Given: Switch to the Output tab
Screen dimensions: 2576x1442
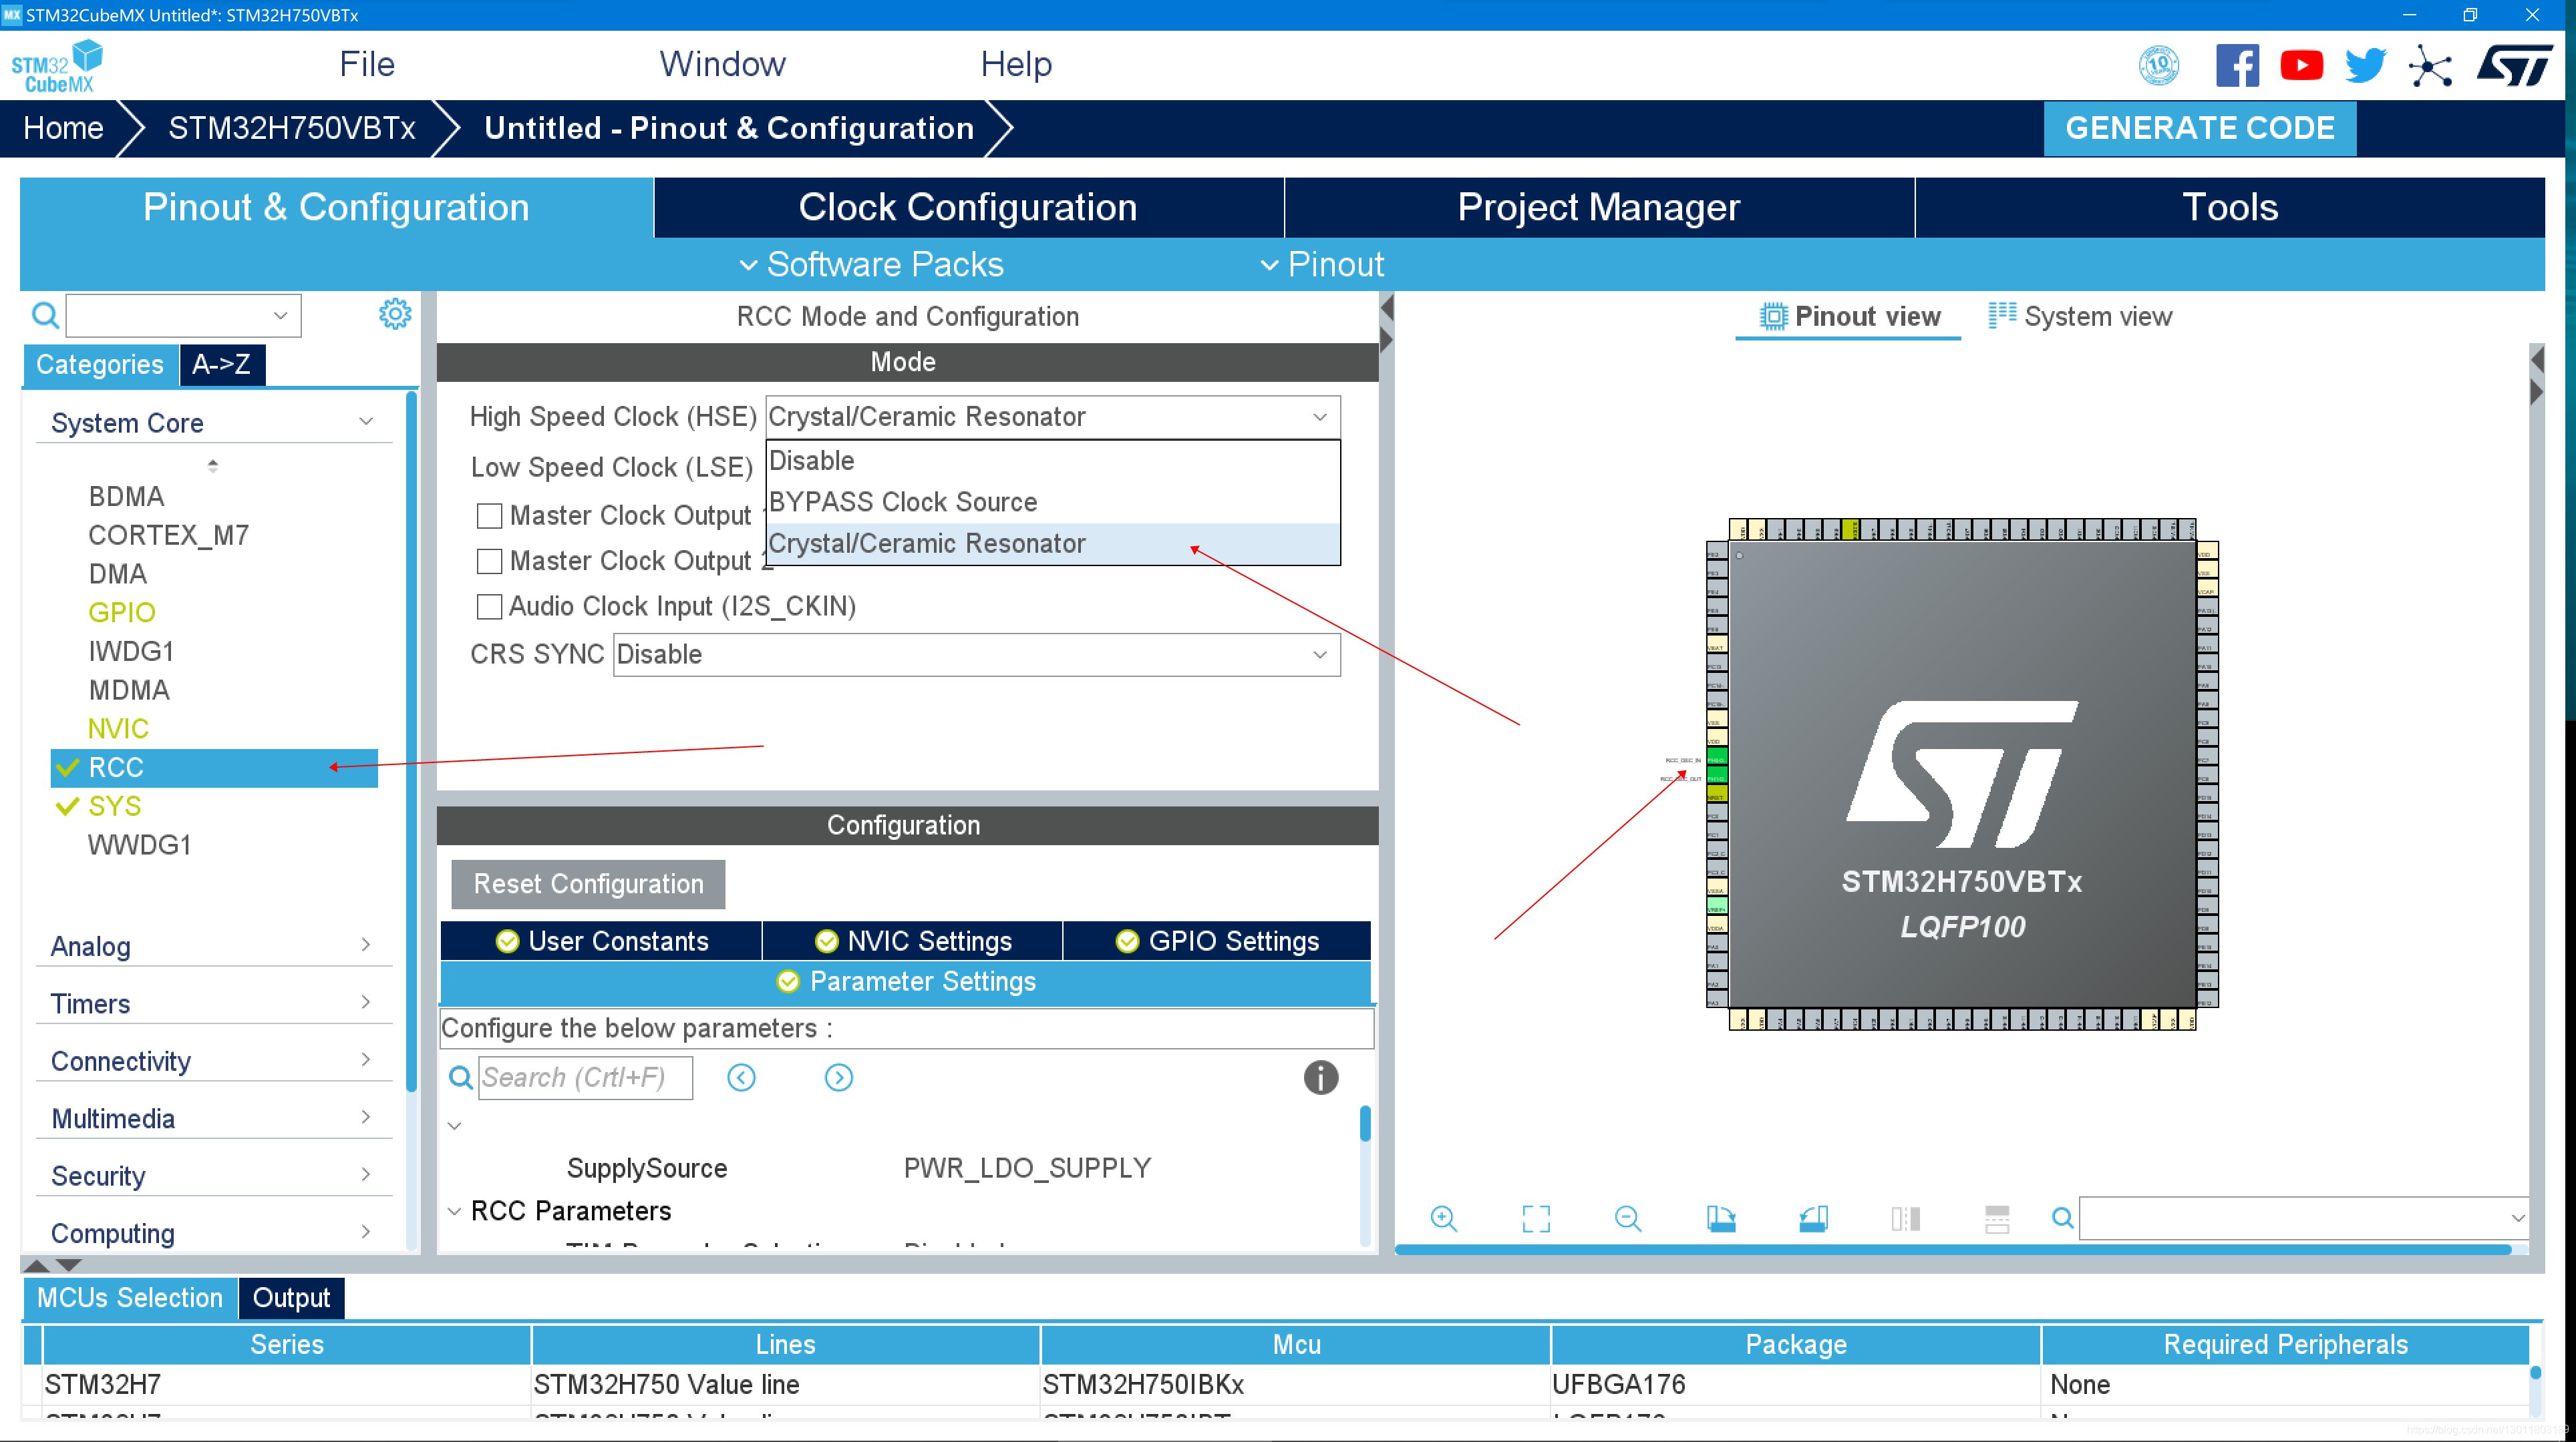Looking at the screenshot, I should (x=291, y=1297).
